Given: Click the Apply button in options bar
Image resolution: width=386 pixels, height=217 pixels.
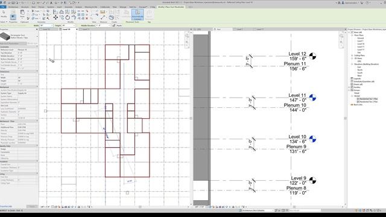Looking at the screenshot, I should [119, 25].
